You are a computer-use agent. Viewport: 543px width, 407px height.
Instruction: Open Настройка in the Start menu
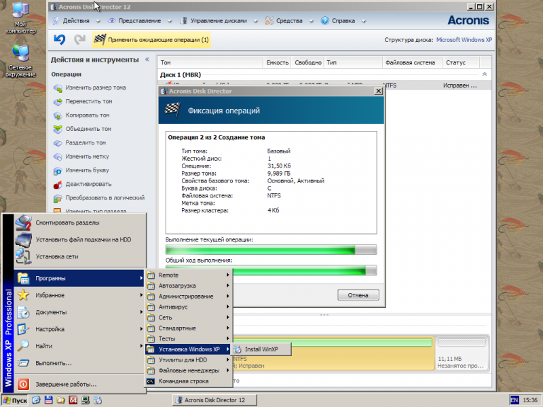click(79, 329)
